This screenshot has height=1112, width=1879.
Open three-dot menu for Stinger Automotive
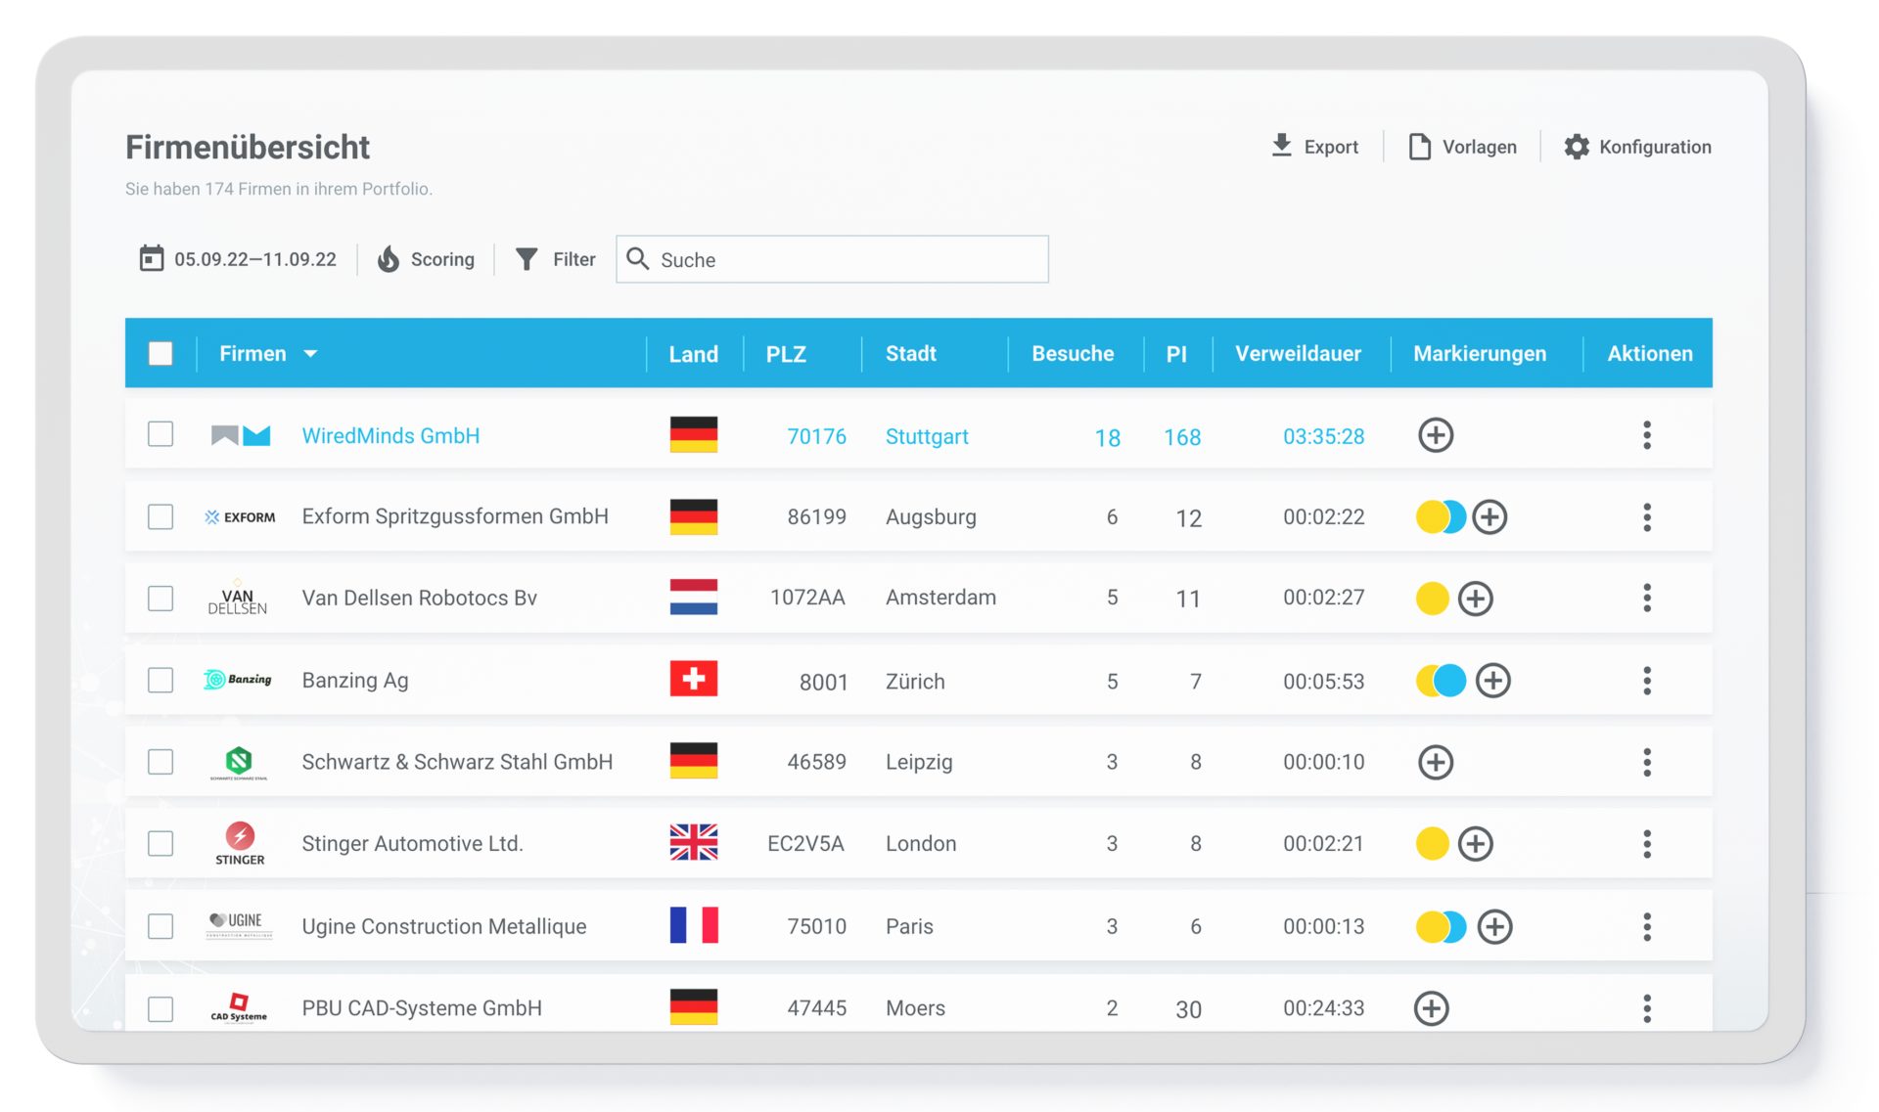point(1647,843)
